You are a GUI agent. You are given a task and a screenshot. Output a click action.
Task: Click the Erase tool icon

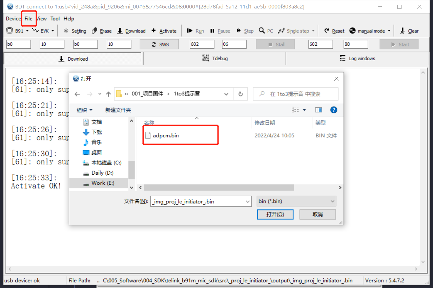point(95,31)
